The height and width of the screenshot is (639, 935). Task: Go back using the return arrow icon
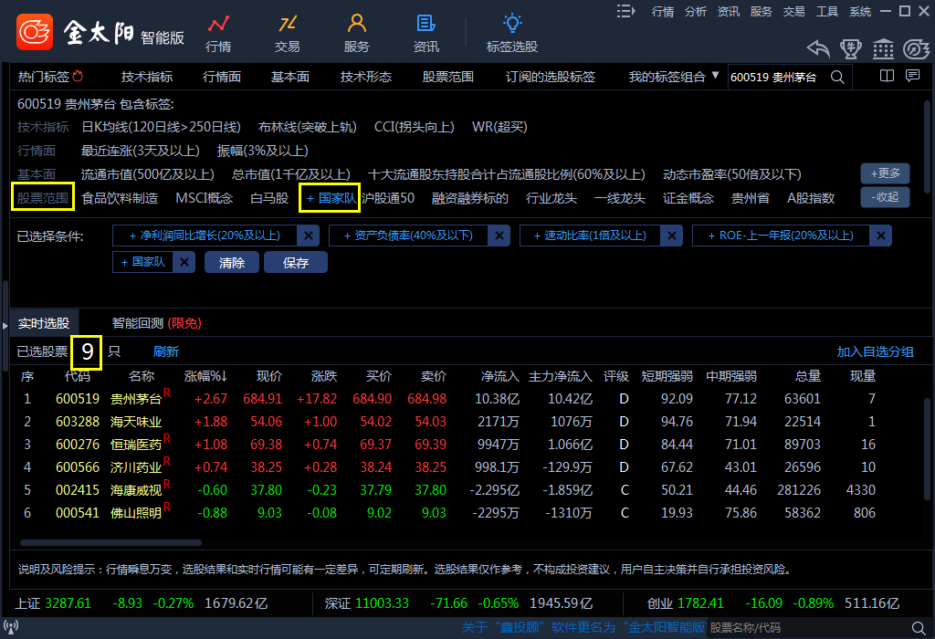click(x=818, y=49)
